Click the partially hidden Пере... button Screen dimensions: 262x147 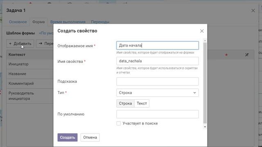(x=45, y=44)
